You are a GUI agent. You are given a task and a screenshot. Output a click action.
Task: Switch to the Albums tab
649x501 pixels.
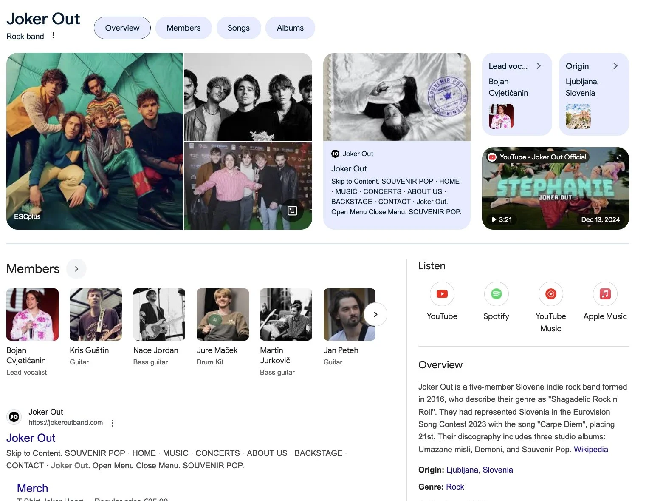tap(290, 28)
